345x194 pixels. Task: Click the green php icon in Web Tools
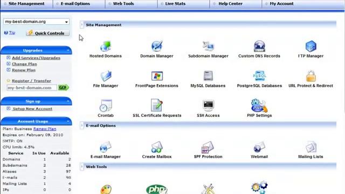[x=157, y=189]
